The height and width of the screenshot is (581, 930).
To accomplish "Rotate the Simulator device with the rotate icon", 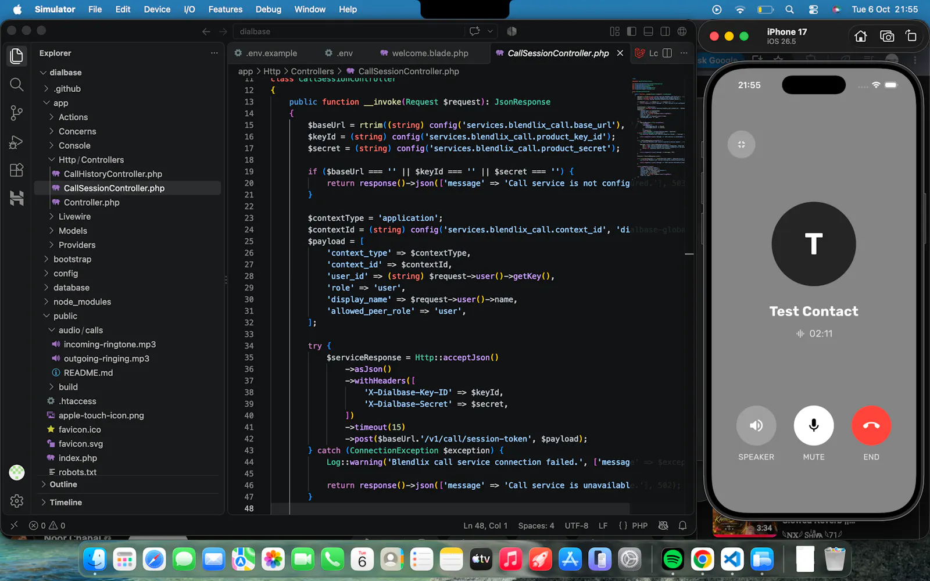I will (x=911, y=36).
